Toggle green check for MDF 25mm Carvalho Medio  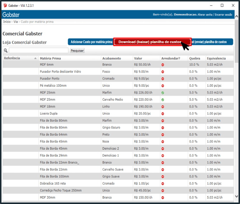point(163,99)
